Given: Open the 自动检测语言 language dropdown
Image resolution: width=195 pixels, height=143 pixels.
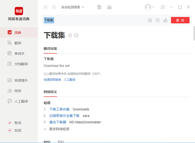Looking at the screenshot, I should [72, 7].
